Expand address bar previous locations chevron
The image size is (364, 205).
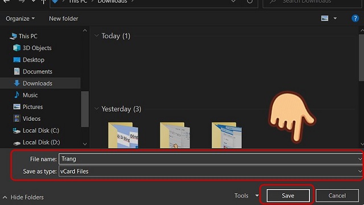tap(233, 1)
